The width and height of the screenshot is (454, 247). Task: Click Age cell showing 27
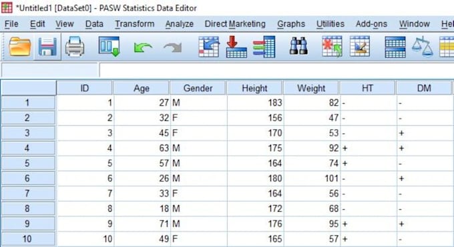[x=142, y=103]
